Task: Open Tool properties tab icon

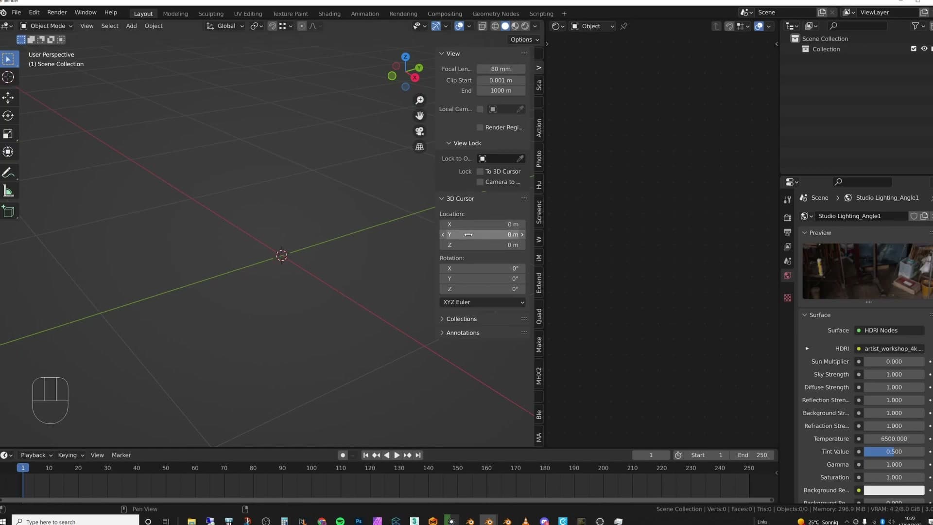Action: (x=788, y=200)
